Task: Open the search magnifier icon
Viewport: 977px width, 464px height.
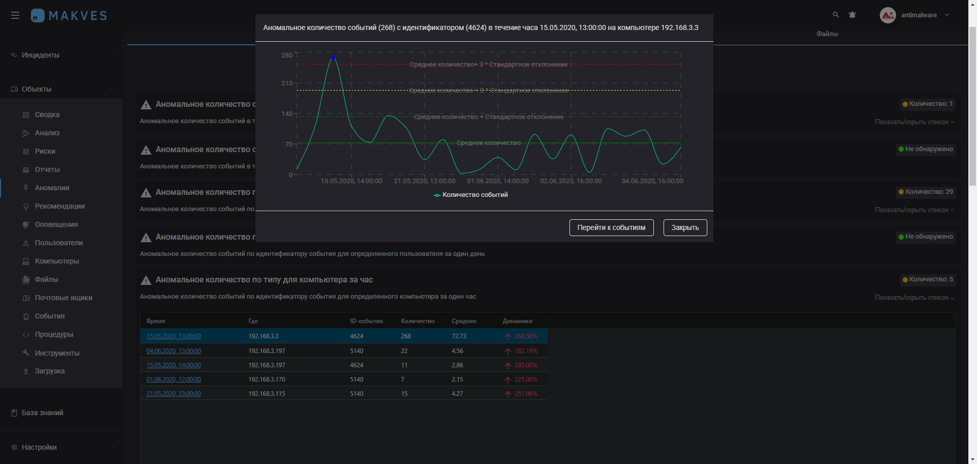Action: [x=836, y=15]
